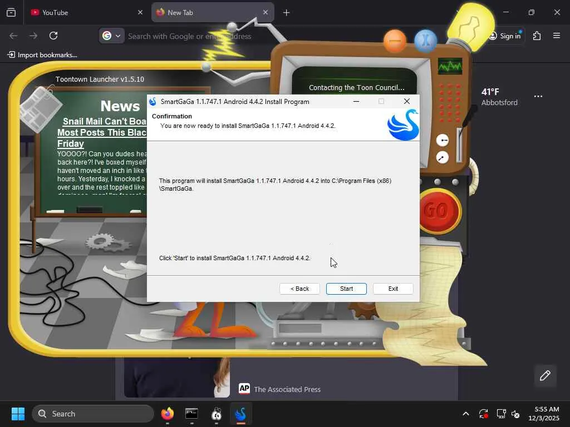The image size is (570, 427).
Task: Focus the Search with Google address field
Action: point(190,36)
